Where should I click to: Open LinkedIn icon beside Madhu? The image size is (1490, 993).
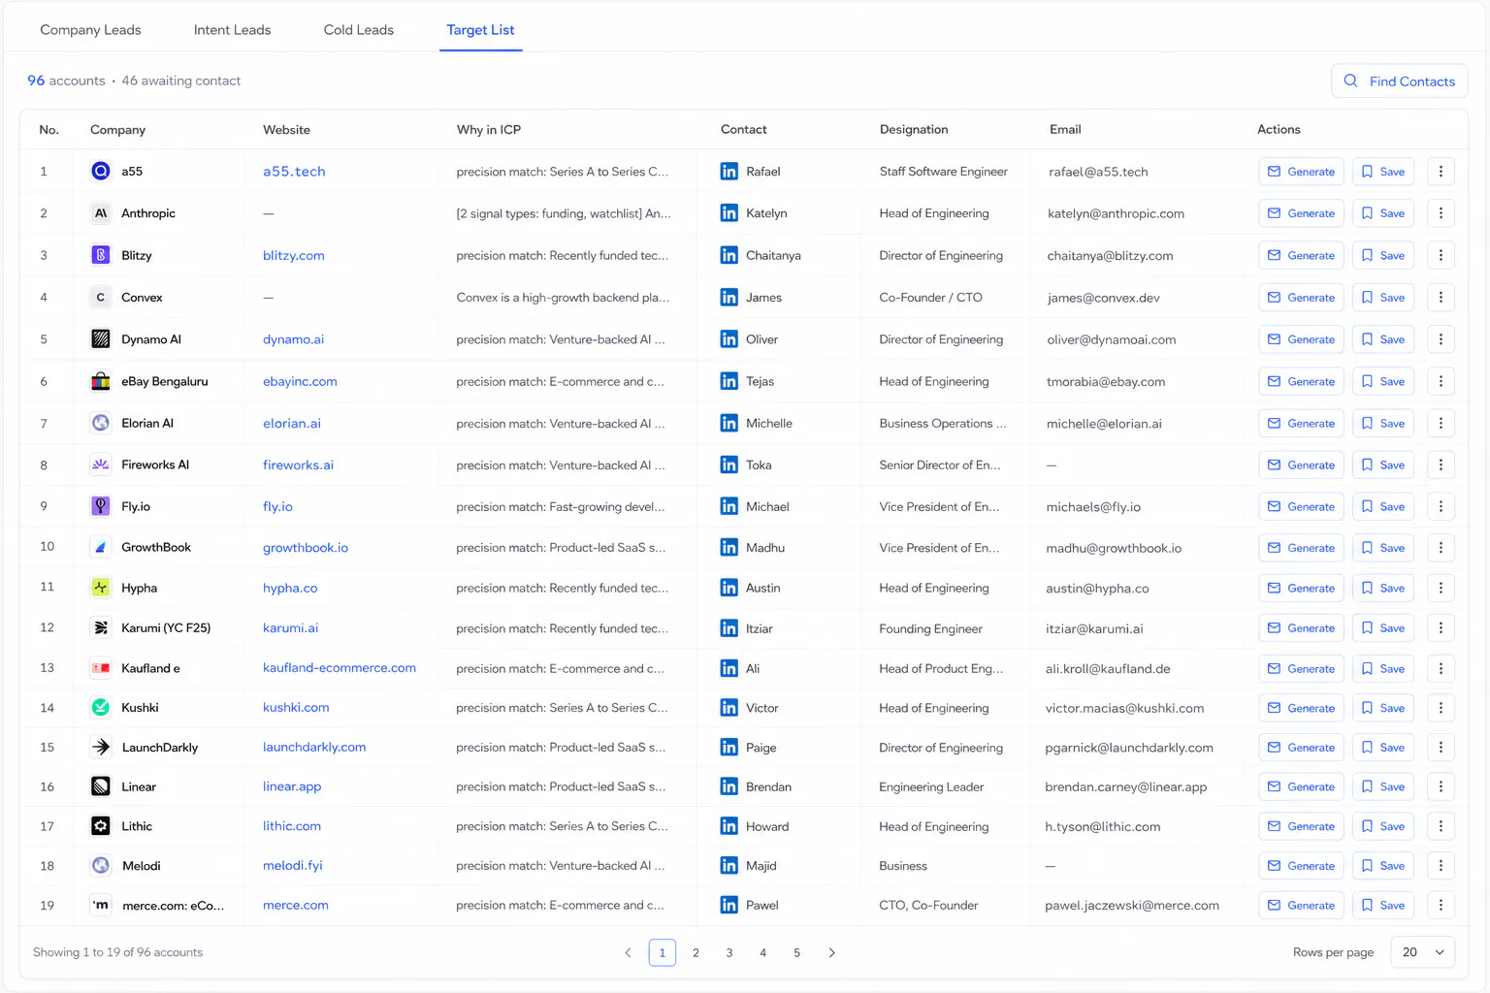click(x=729, y=548)
